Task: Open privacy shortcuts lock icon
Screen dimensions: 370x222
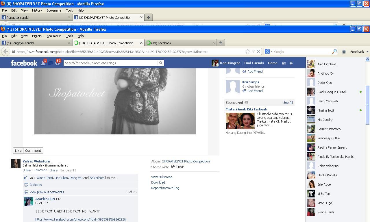Action: pos(284,63)
